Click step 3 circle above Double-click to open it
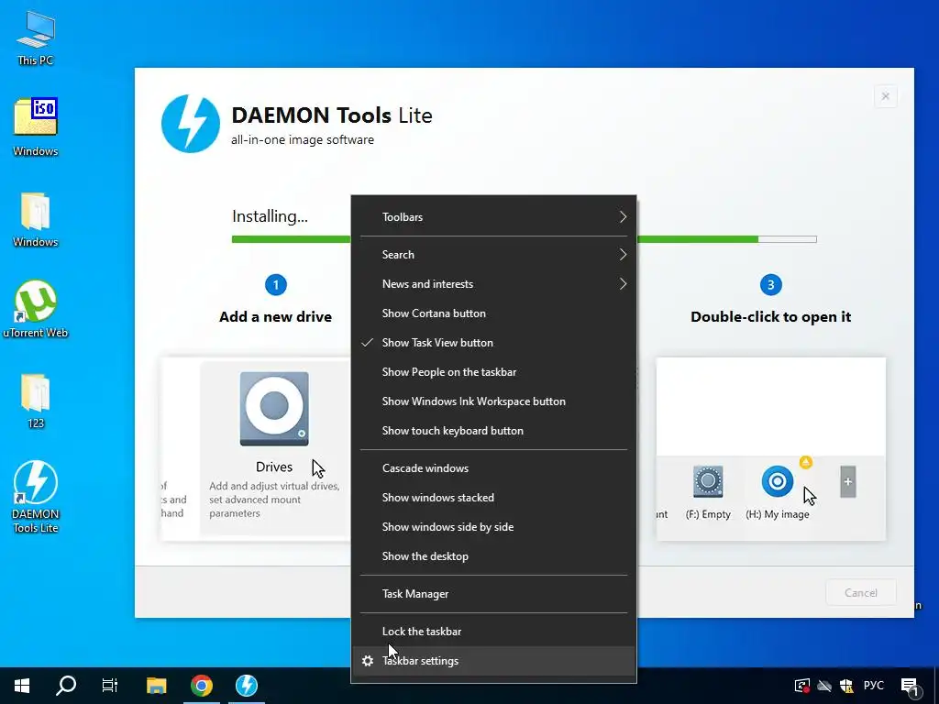The image size is (939, 704). tap(770, 285)
